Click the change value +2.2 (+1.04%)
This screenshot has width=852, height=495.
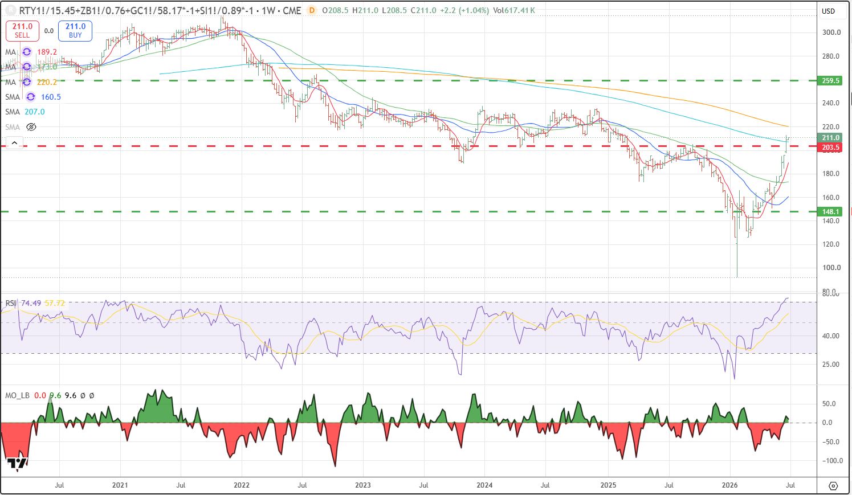click(x=464, y=10)
